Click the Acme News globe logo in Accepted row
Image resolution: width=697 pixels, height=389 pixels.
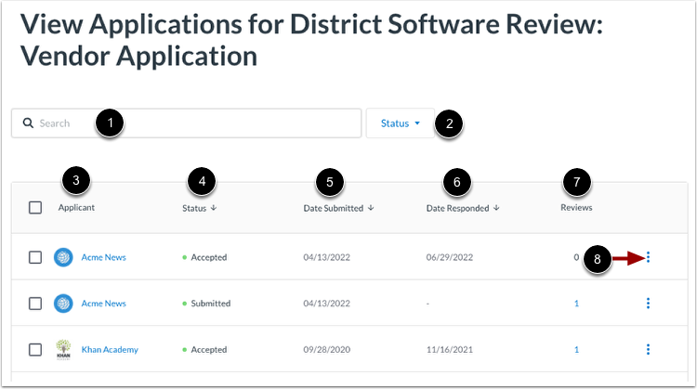[63, 257]
